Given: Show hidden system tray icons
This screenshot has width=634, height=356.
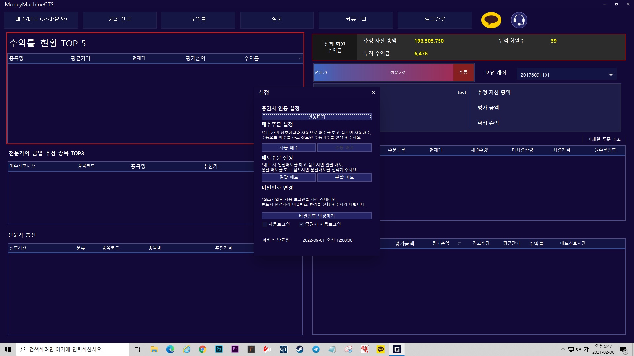Looking at the screenshot, I should click(x=563, y=349).
